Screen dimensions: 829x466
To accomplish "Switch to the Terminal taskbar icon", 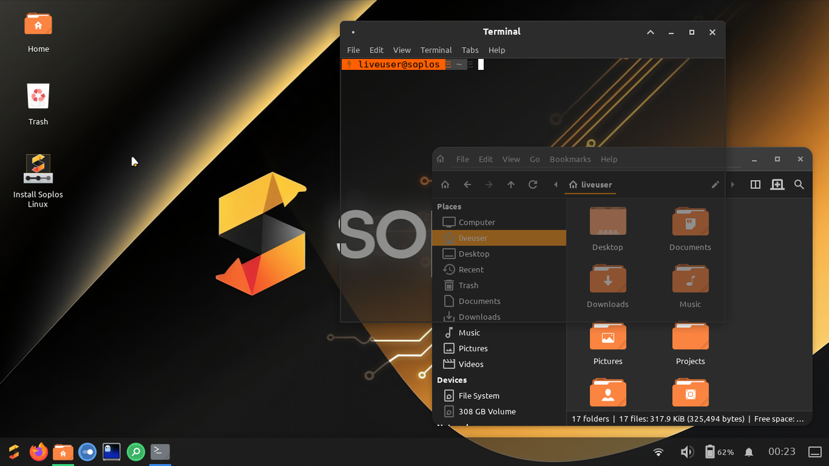I will click(x=160, y=452).
